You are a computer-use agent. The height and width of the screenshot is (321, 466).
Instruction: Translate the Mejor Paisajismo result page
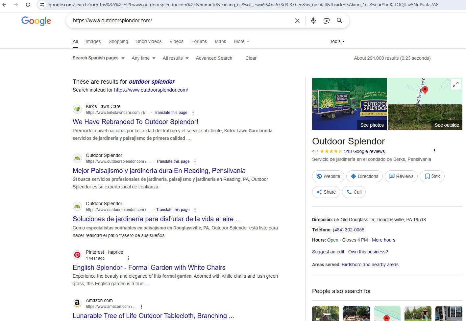173,161
